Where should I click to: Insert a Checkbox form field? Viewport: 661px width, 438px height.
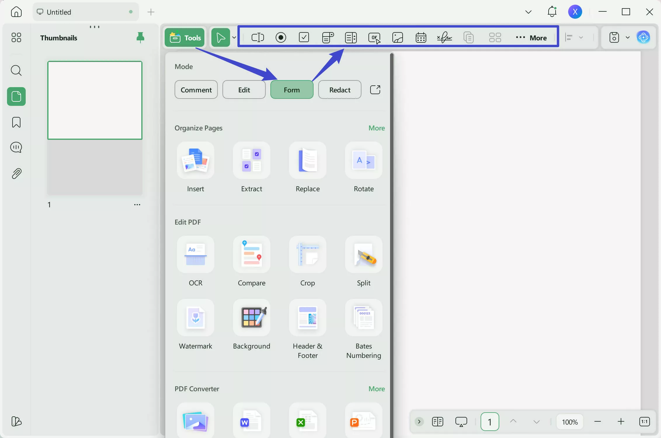304,37
